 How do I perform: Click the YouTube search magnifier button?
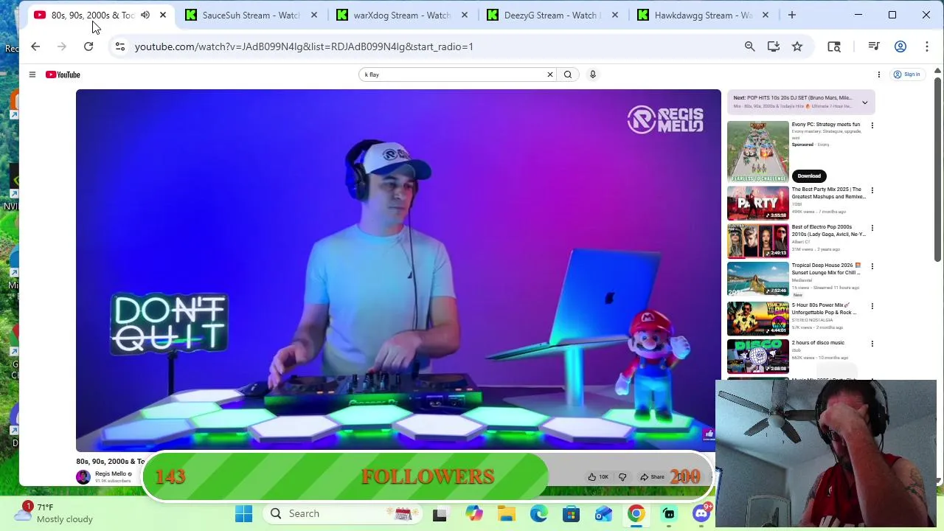point(568,74)
